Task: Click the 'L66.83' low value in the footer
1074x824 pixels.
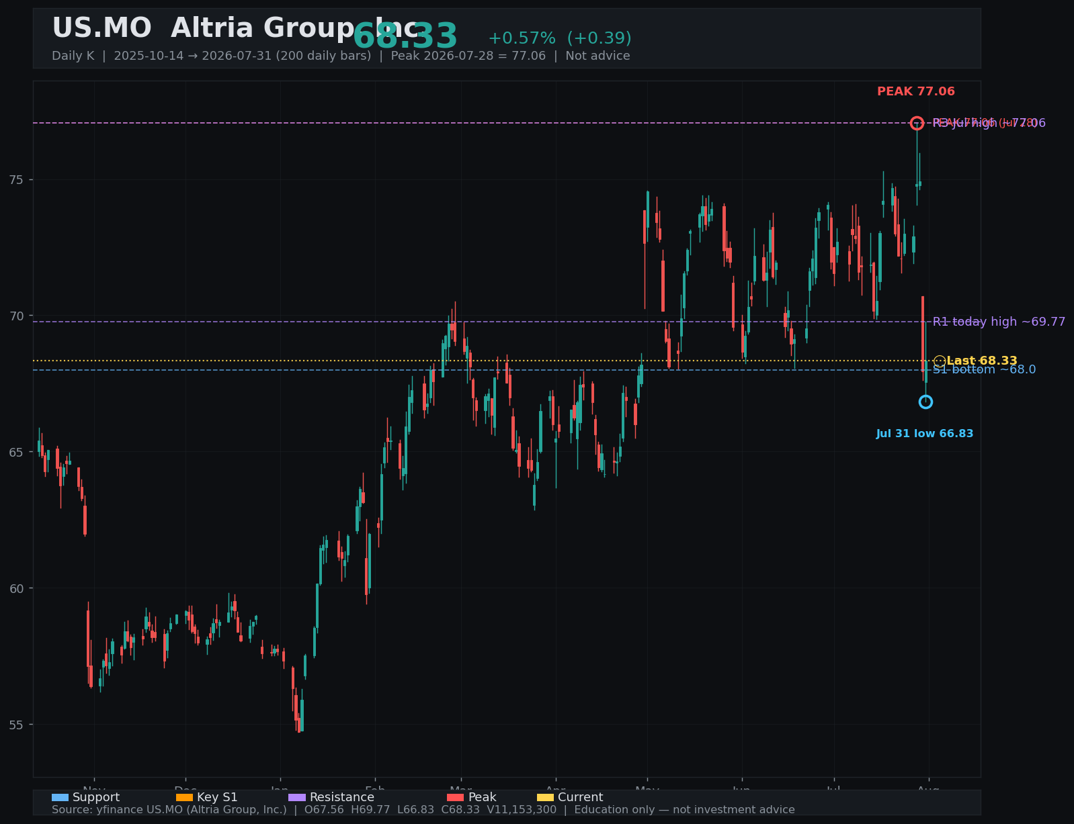Action: (416, 810)
